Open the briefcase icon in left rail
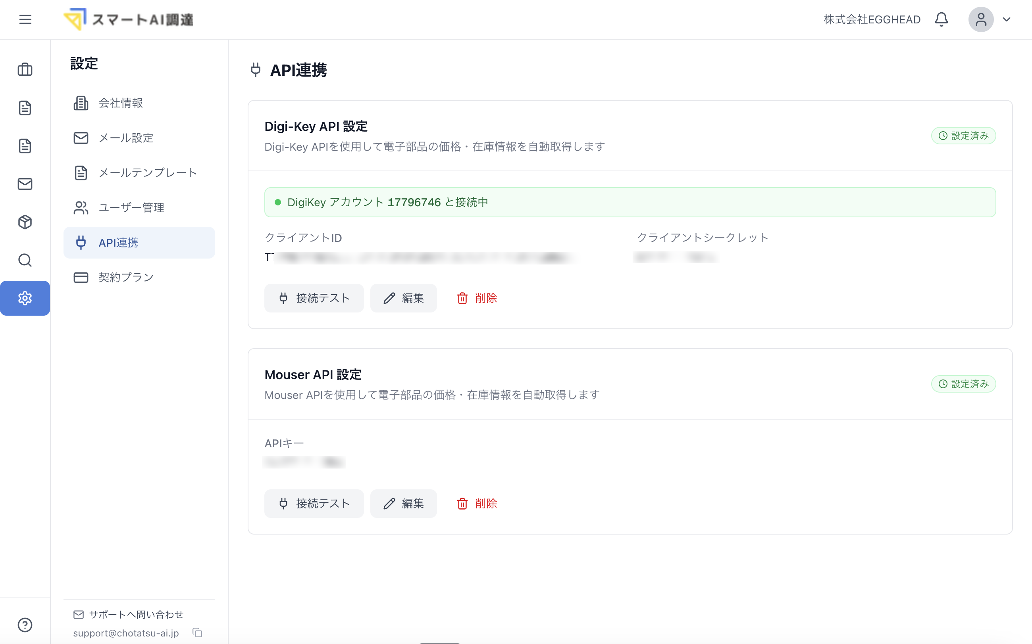 click(25, 69)
